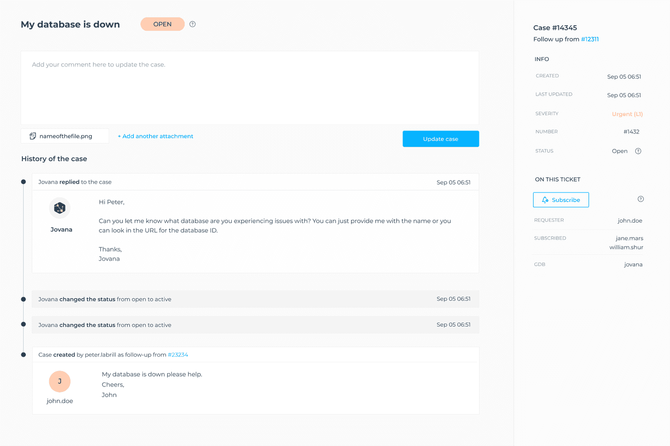Click the timeline dot next to Case created entry
Screen dimensions: 670x446
[x=23, y=354]
